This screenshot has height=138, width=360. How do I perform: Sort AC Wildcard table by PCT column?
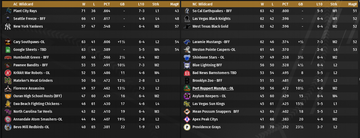point(107,4)
